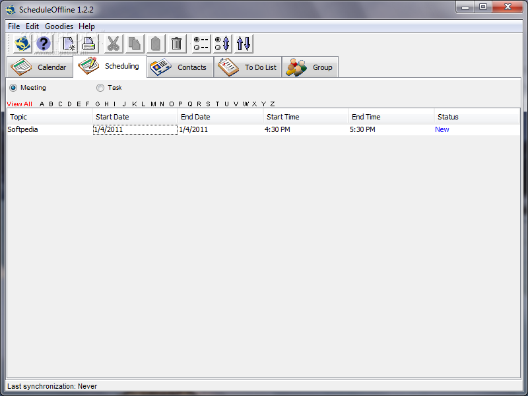
Task: Click the paste clipboard toolbar icon
Action: coord(156,44)
